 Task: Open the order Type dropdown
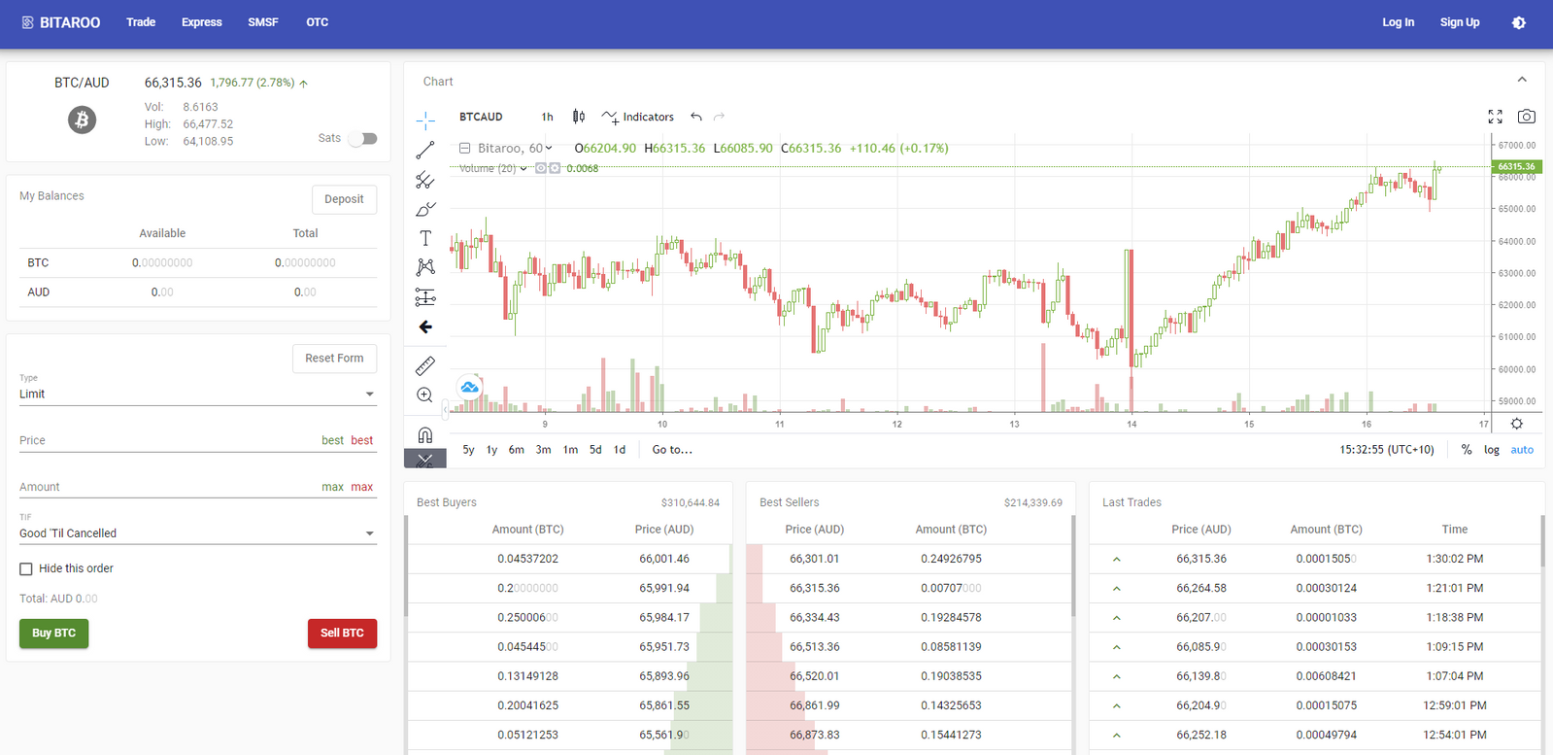point(197,394)
